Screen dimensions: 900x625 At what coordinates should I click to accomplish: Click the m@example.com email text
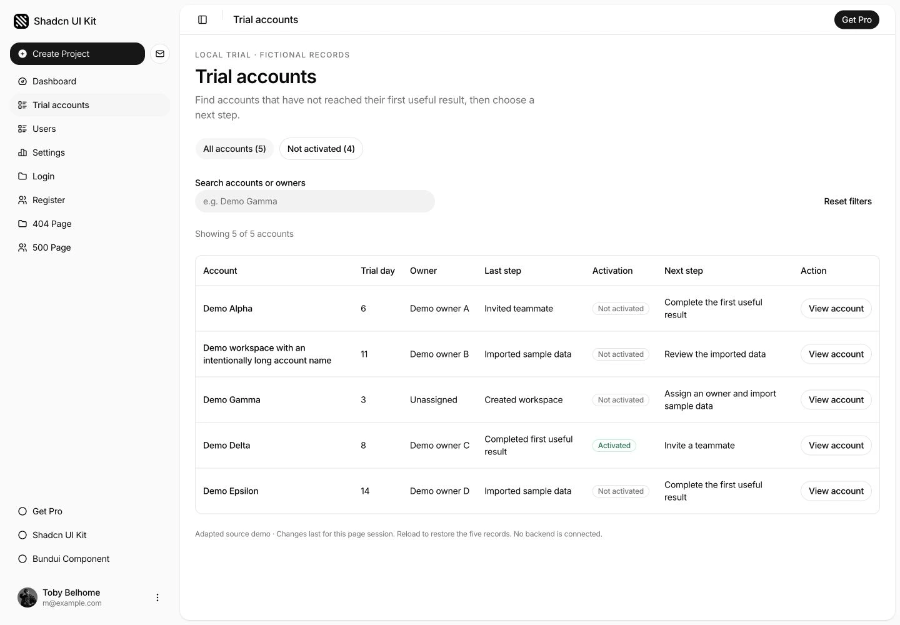tap(72, 603)
